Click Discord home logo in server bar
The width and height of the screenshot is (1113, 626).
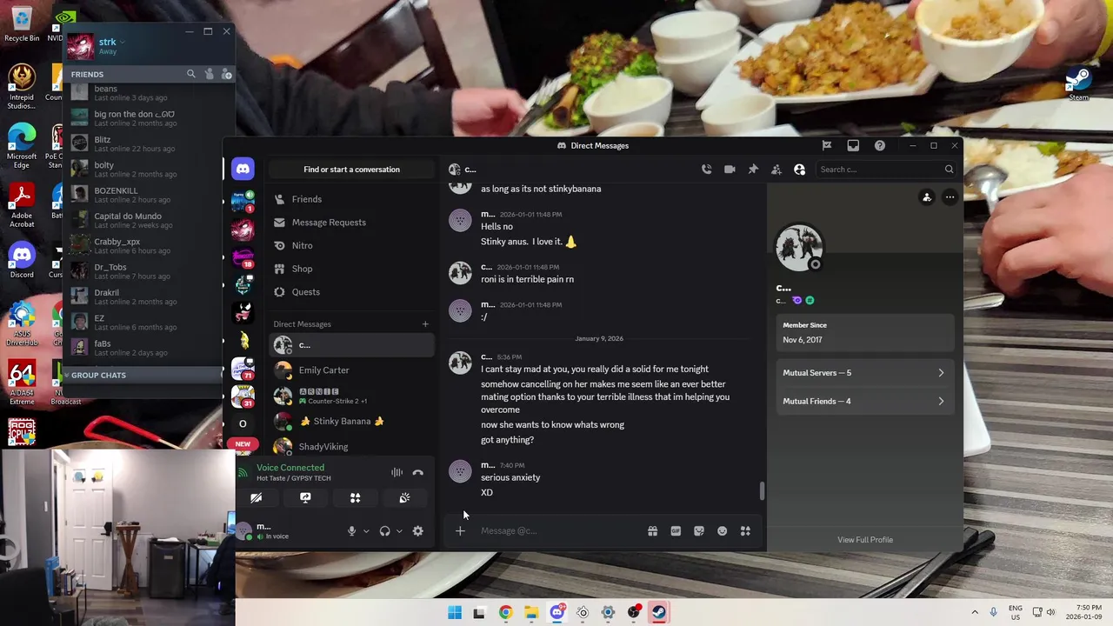tap(243, 170)
